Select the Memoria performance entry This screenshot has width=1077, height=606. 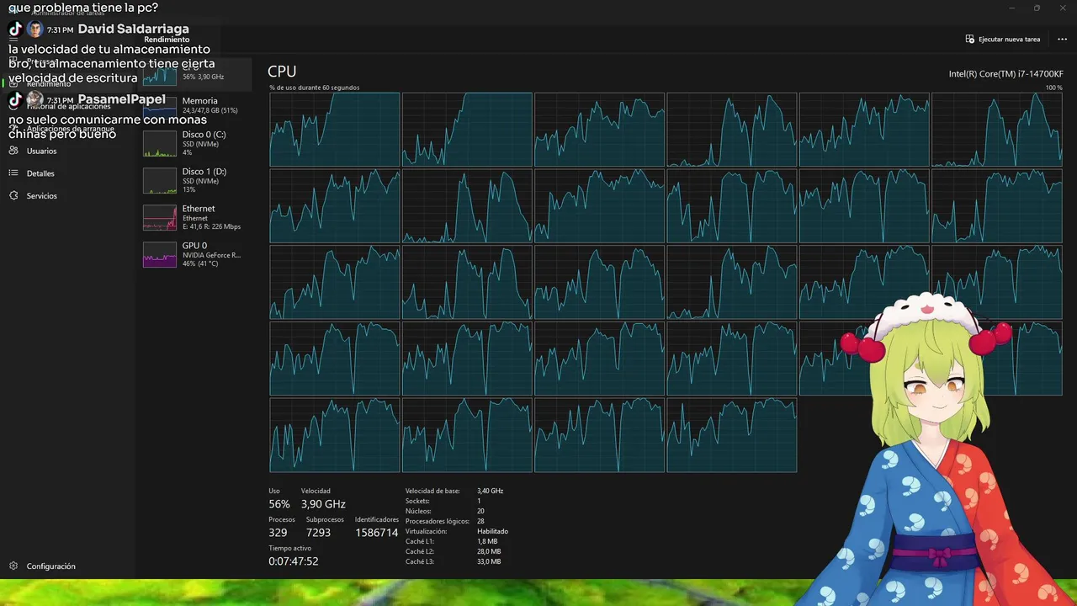[195, 105]
